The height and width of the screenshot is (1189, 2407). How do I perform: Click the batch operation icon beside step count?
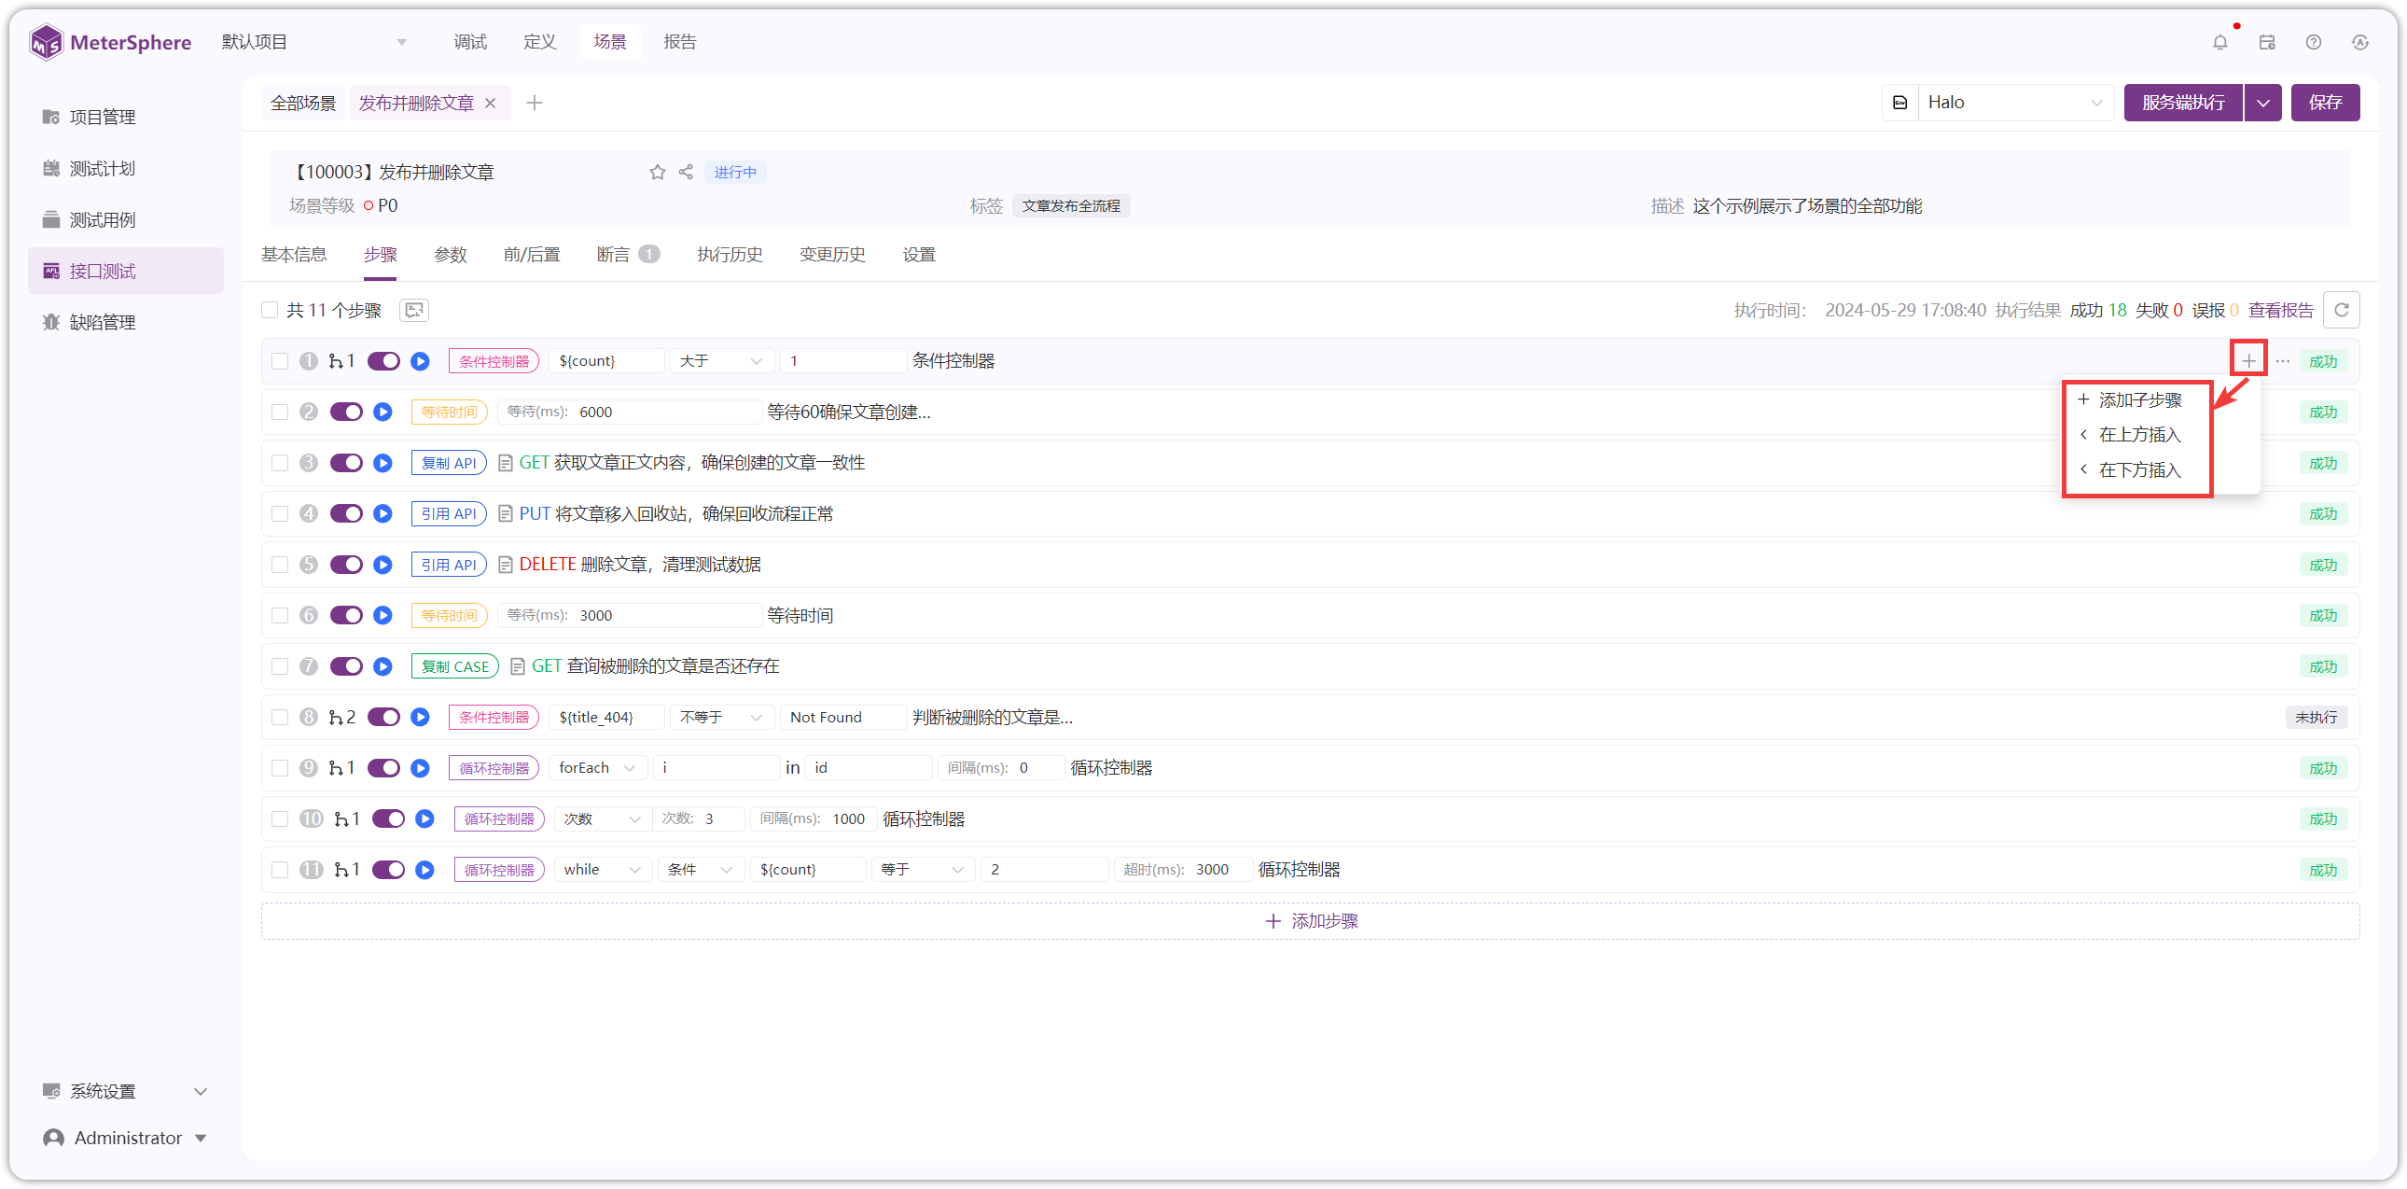point(414,311)
